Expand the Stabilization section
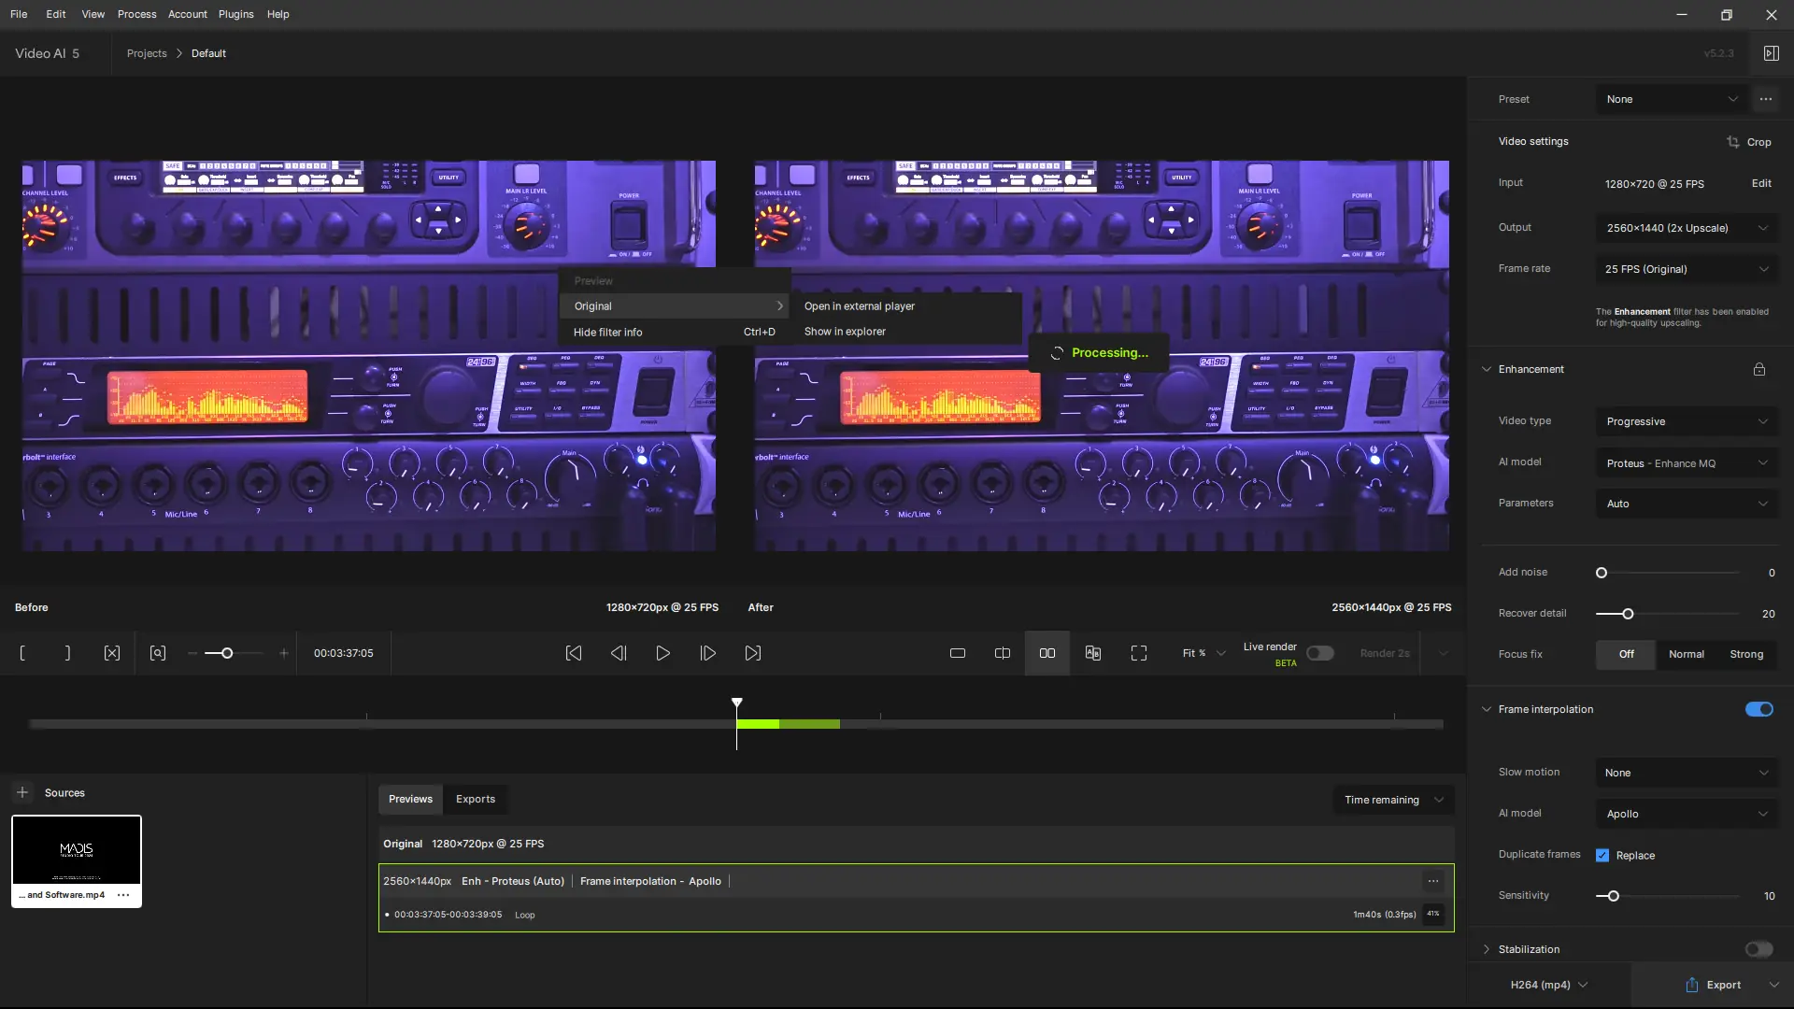Viewport: 1794px width, 1009px height. [1487, 949]
